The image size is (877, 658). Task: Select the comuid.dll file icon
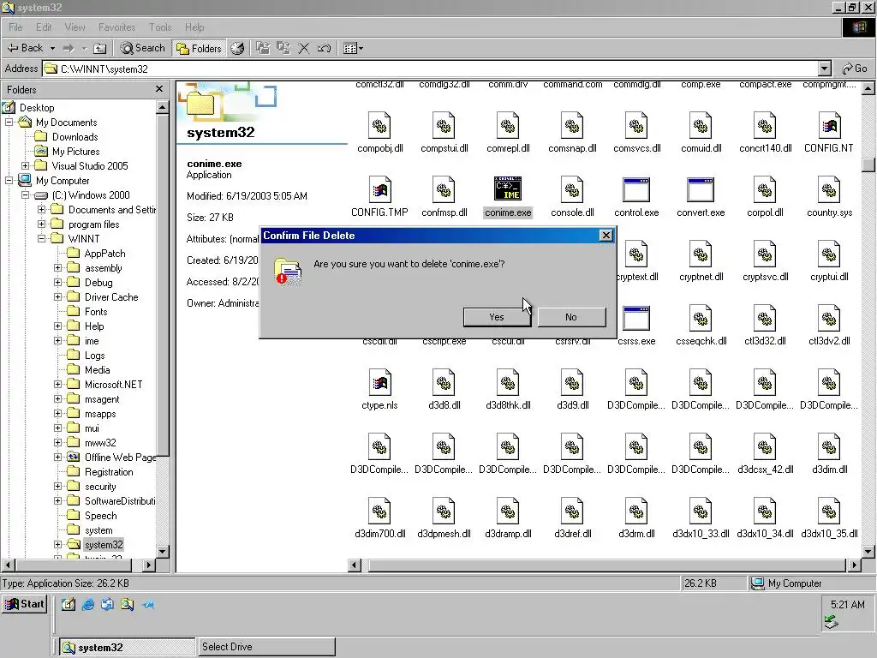pyautogui.click(x=701, y=125)
